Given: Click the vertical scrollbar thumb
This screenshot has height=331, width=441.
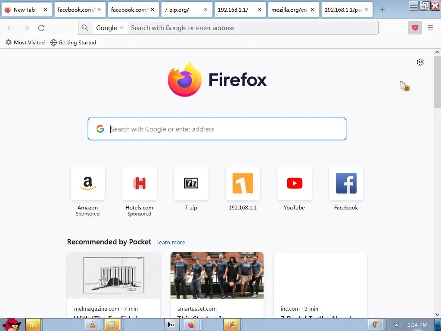Looking at the screenshot, I should point(437,81).
